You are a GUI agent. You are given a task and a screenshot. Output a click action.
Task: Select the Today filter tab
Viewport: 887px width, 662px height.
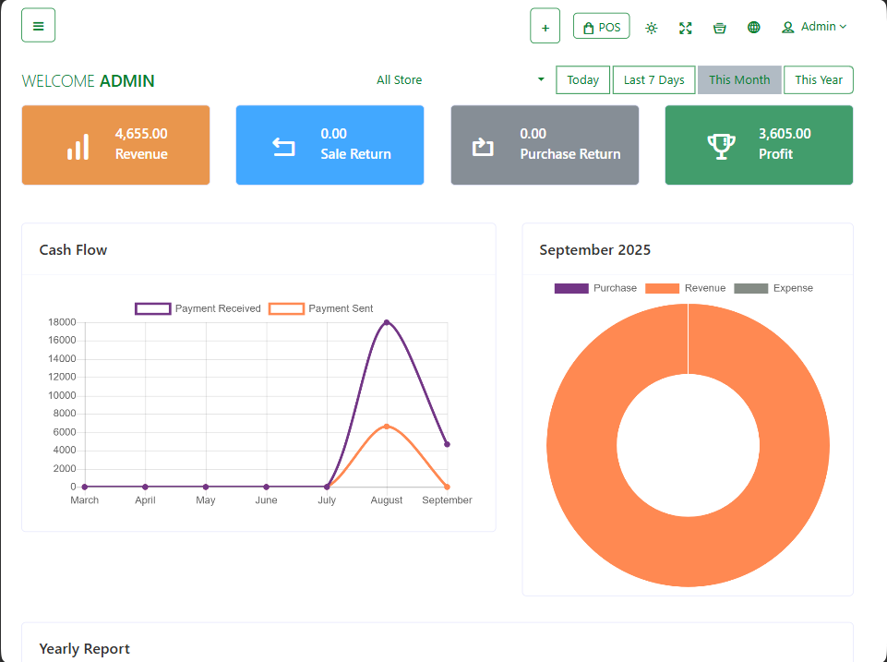(582, 80)
